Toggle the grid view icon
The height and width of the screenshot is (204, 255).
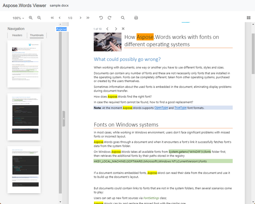[x=248, y=18]
